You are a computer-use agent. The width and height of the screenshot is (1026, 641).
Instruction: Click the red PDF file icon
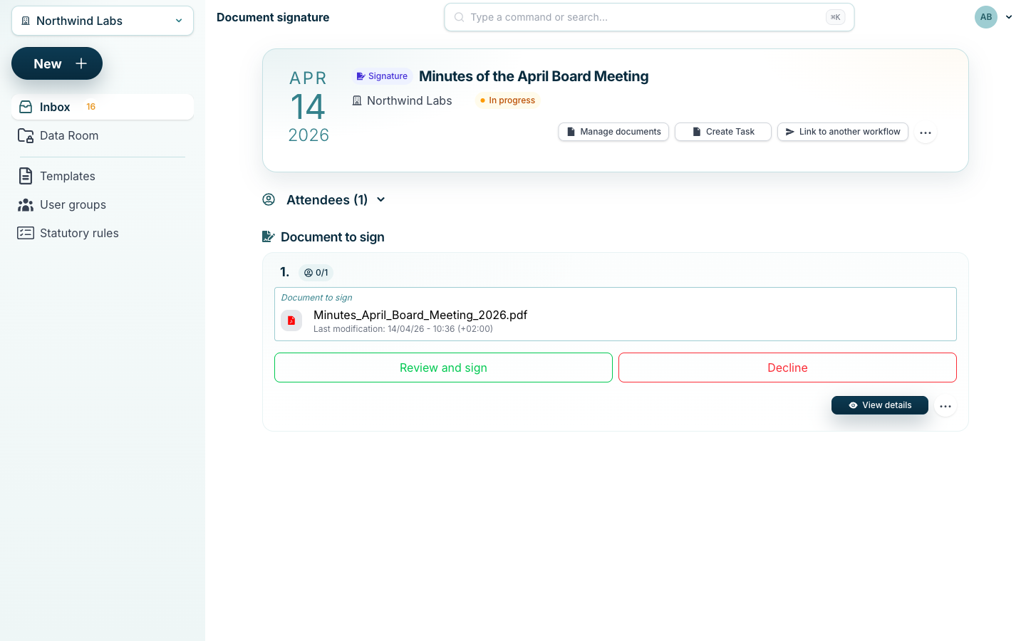coord(291,320)
